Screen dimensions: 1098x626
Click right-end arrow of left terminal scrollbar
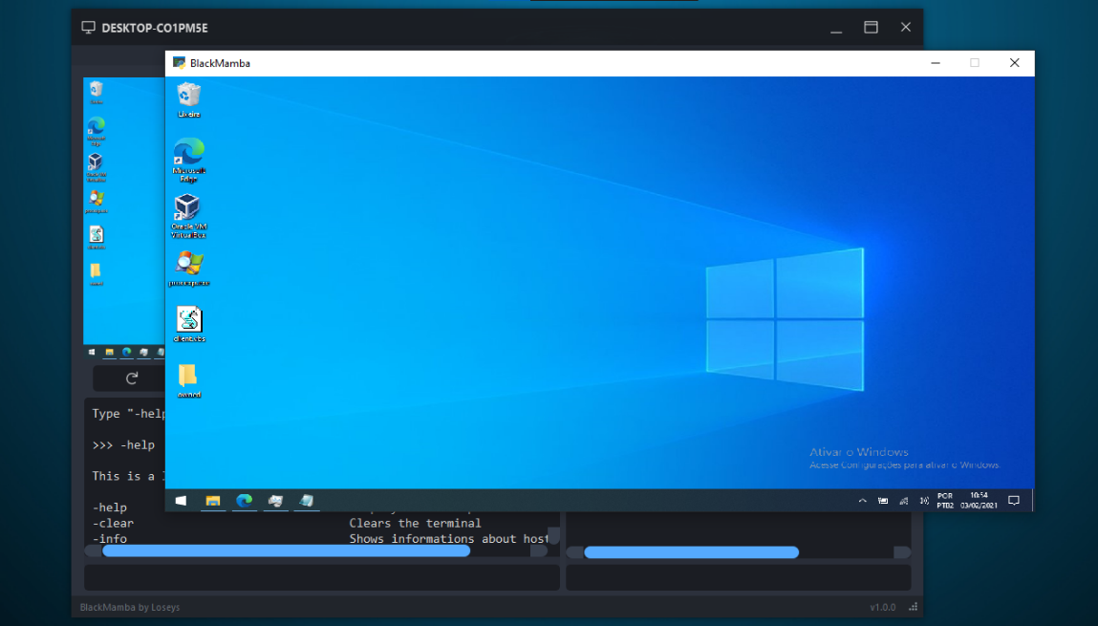click(539, 551)
